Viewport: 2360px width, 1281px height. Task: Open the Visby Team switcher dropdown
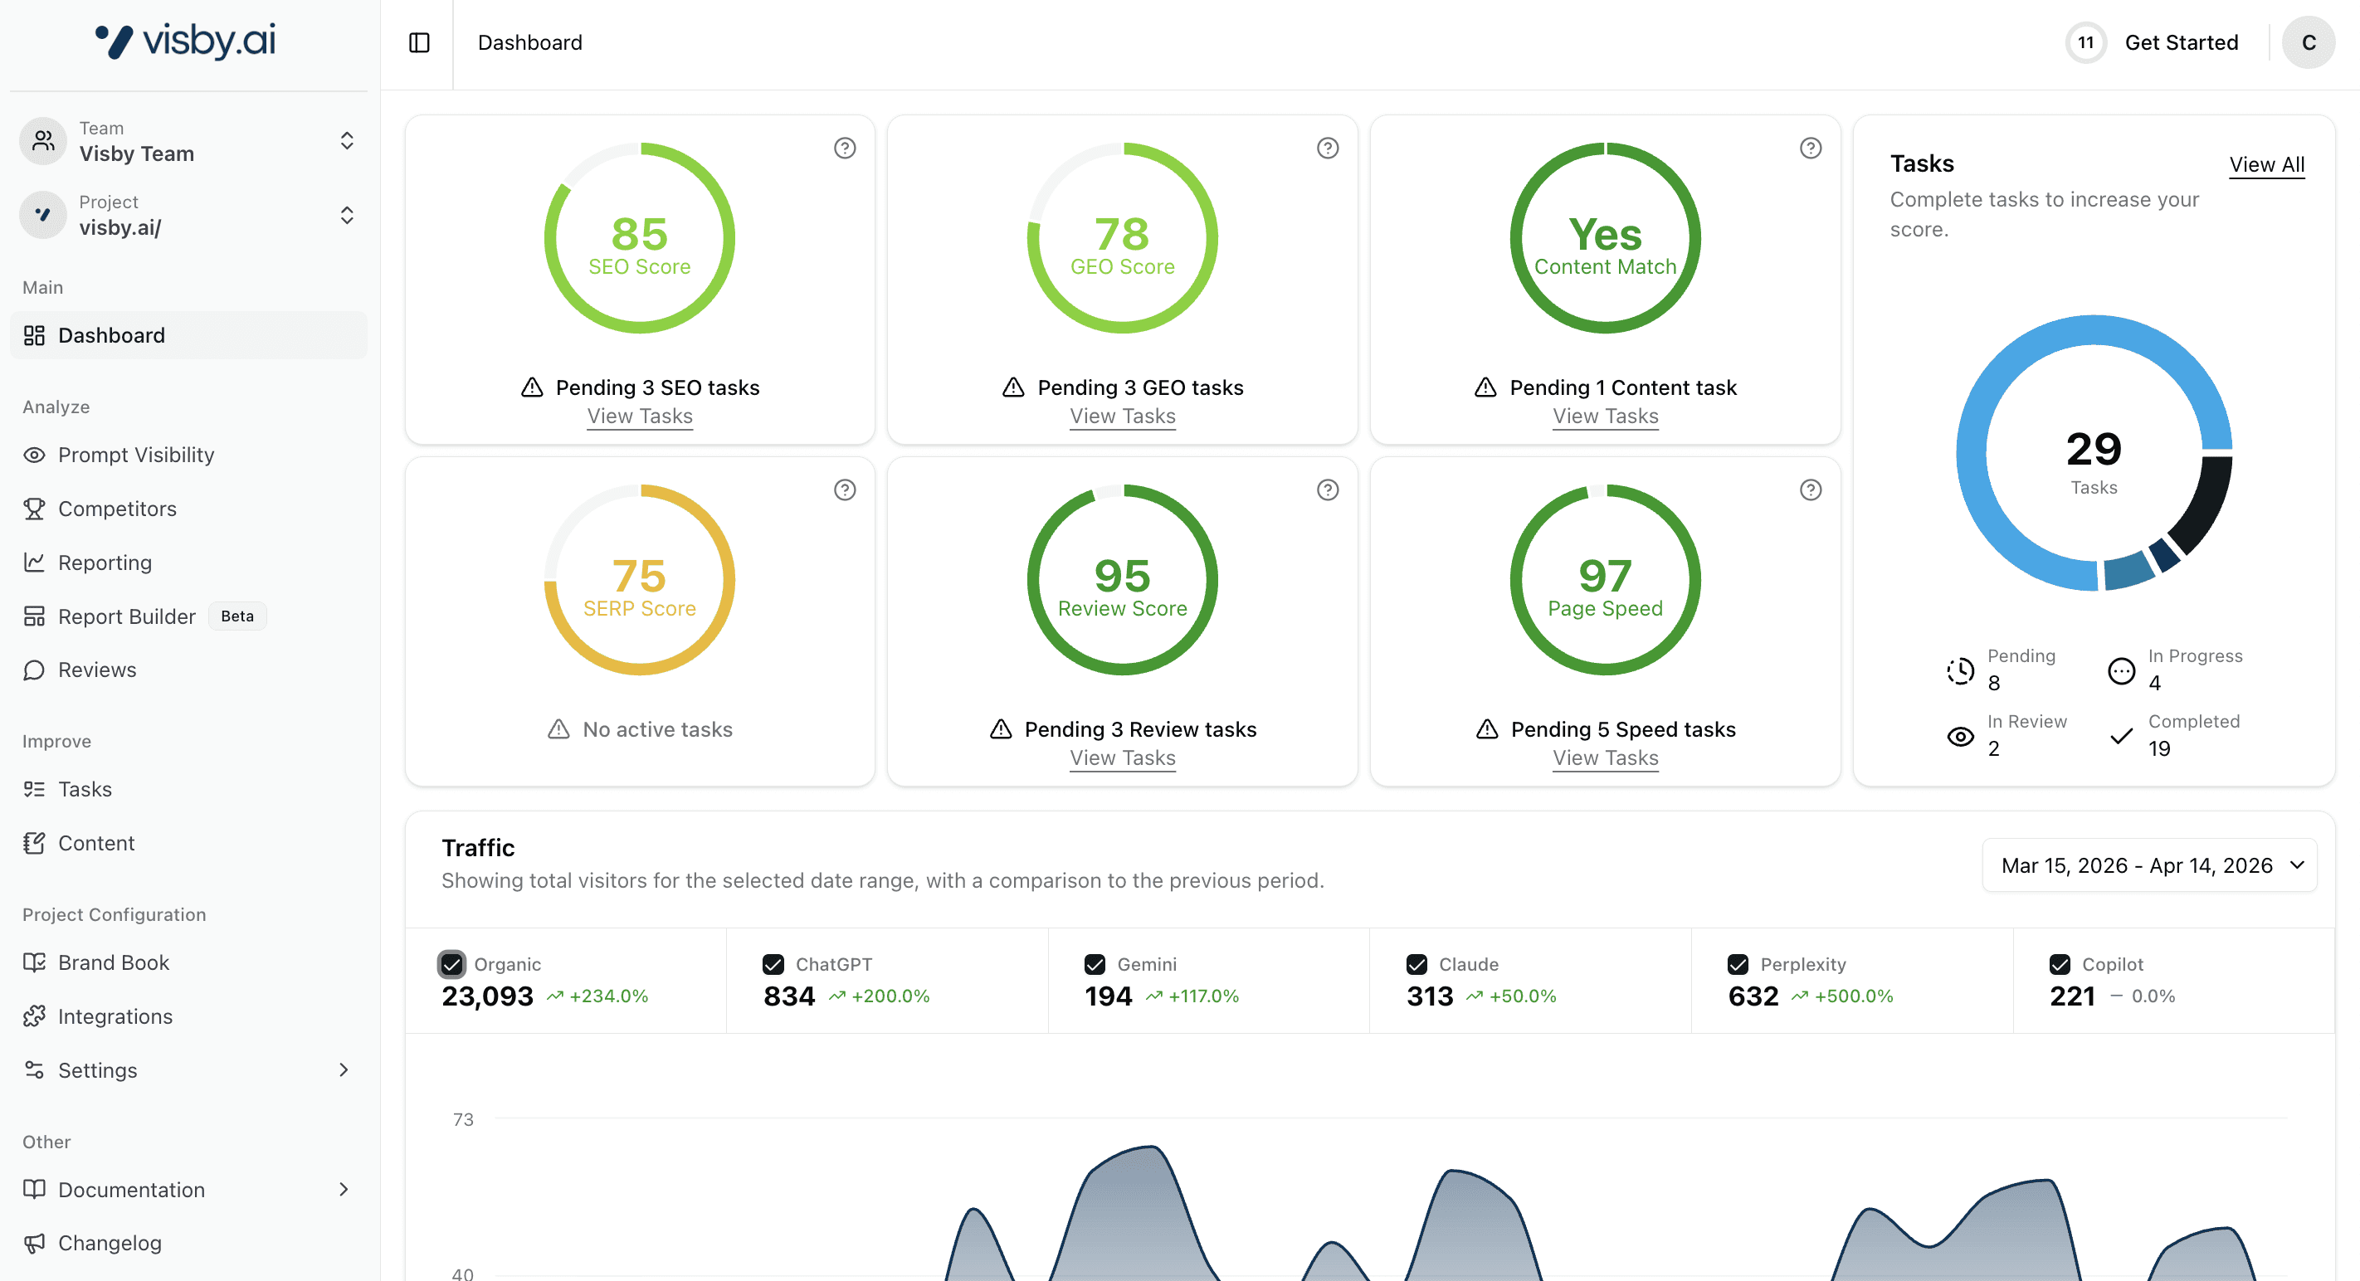pos(346,141)
